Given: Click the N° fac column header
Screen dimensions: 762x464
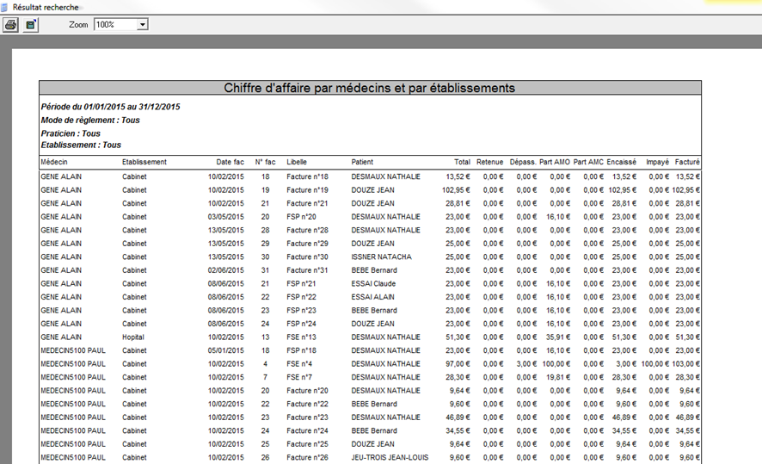Looking at the screenshot, I should pyautogui.click(x=266, y=162).
